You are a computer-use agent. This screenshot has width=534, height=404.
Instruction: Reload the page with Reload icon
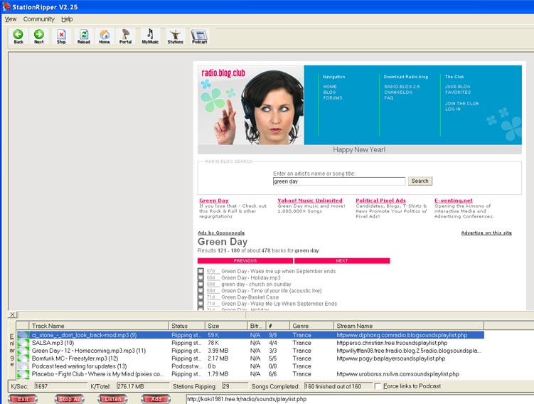(x=84, y=36)
